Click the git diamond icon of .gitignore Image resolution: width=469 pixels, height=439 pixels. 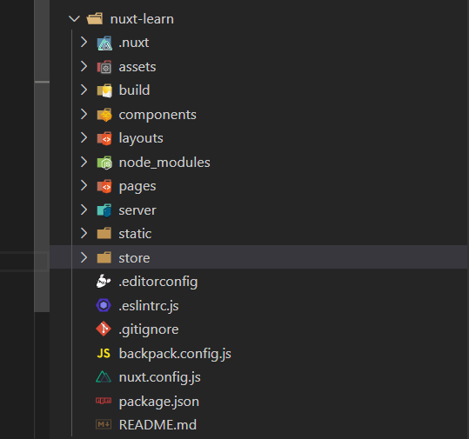click(104, 329)
